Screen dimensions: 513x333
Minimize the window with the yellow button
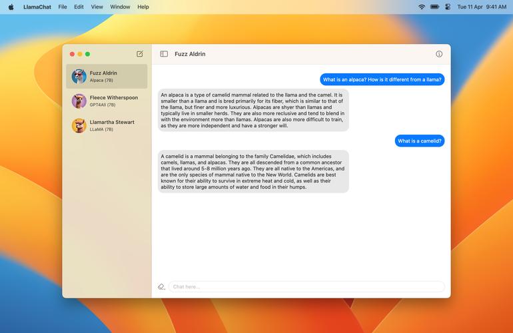click(80, 54)
